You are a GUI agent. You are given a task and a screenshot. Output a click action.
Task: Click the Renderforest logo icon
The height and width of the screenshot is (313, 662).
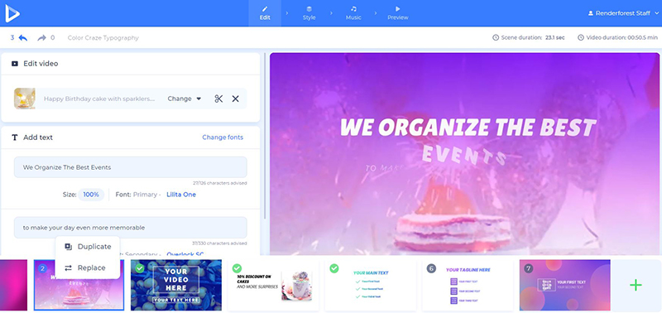(12, 13)
